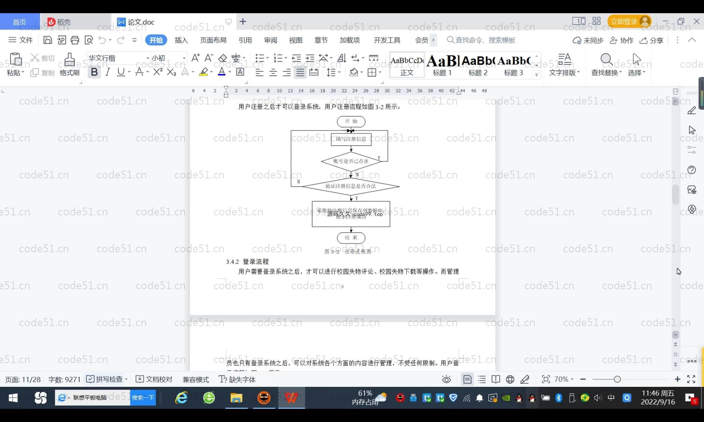Click the Print icon in quick toolbar

(x=75, y=40)
